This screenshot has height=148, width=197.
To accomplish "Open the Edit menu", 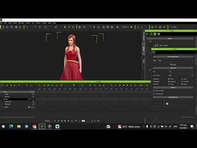I will pos(5,23).
